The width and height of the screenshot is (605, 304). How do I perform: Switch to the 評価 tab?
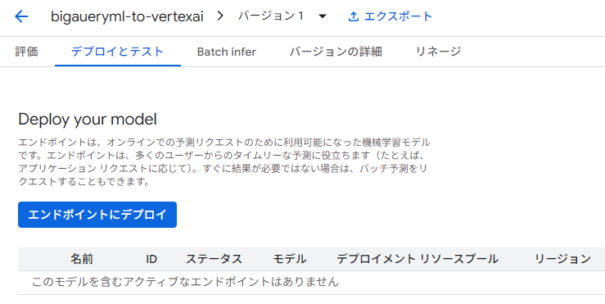tap(27, 52)
